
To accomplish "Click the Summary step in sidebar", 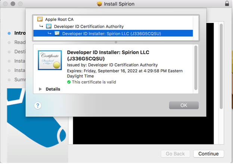I will pyautogui.click(x=17, y=80).
